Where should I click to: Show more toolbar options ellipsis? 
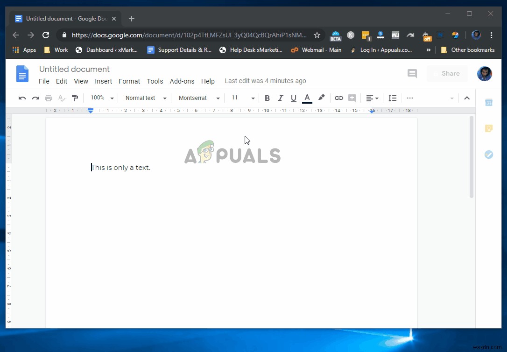click(x=410, y=98)
